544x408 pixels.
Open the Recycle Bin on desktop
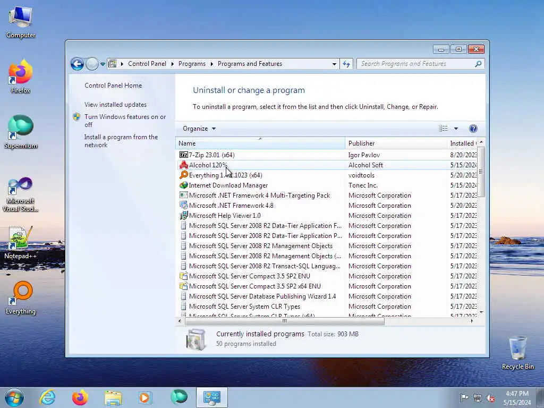[517, 353]
